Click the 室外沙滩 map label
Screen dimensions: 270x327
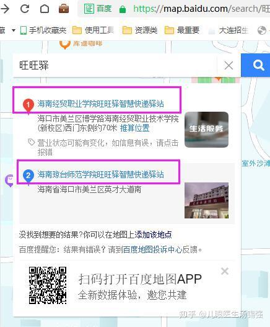tap(256, 163)
